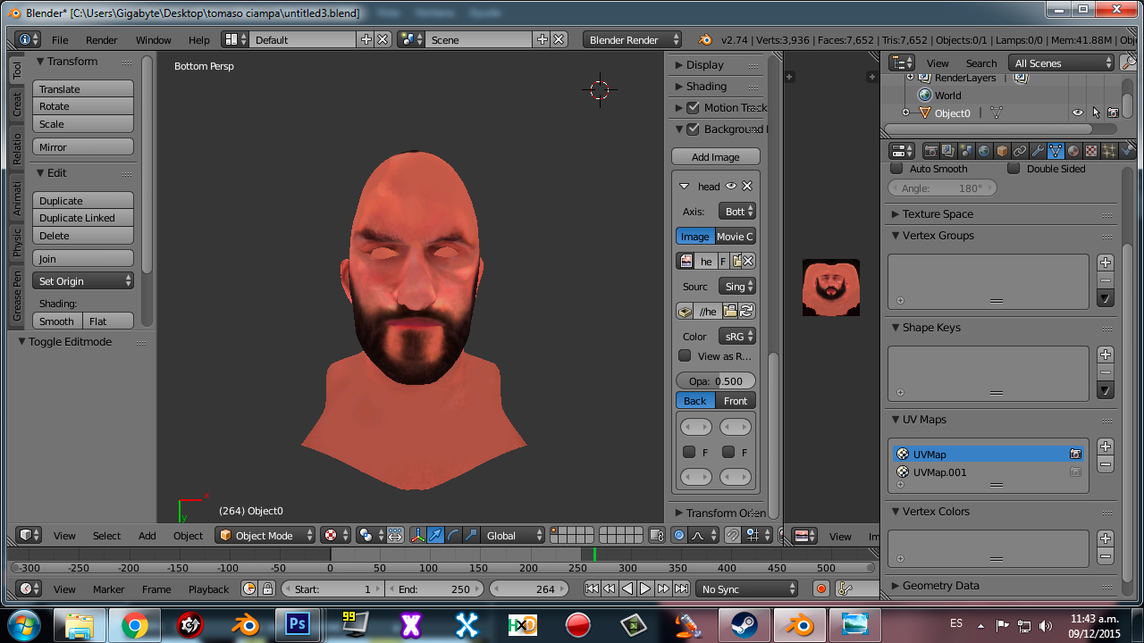Switch to the Physics tool shelf tab
This screenshot has height=643, width=1144.
17,241
